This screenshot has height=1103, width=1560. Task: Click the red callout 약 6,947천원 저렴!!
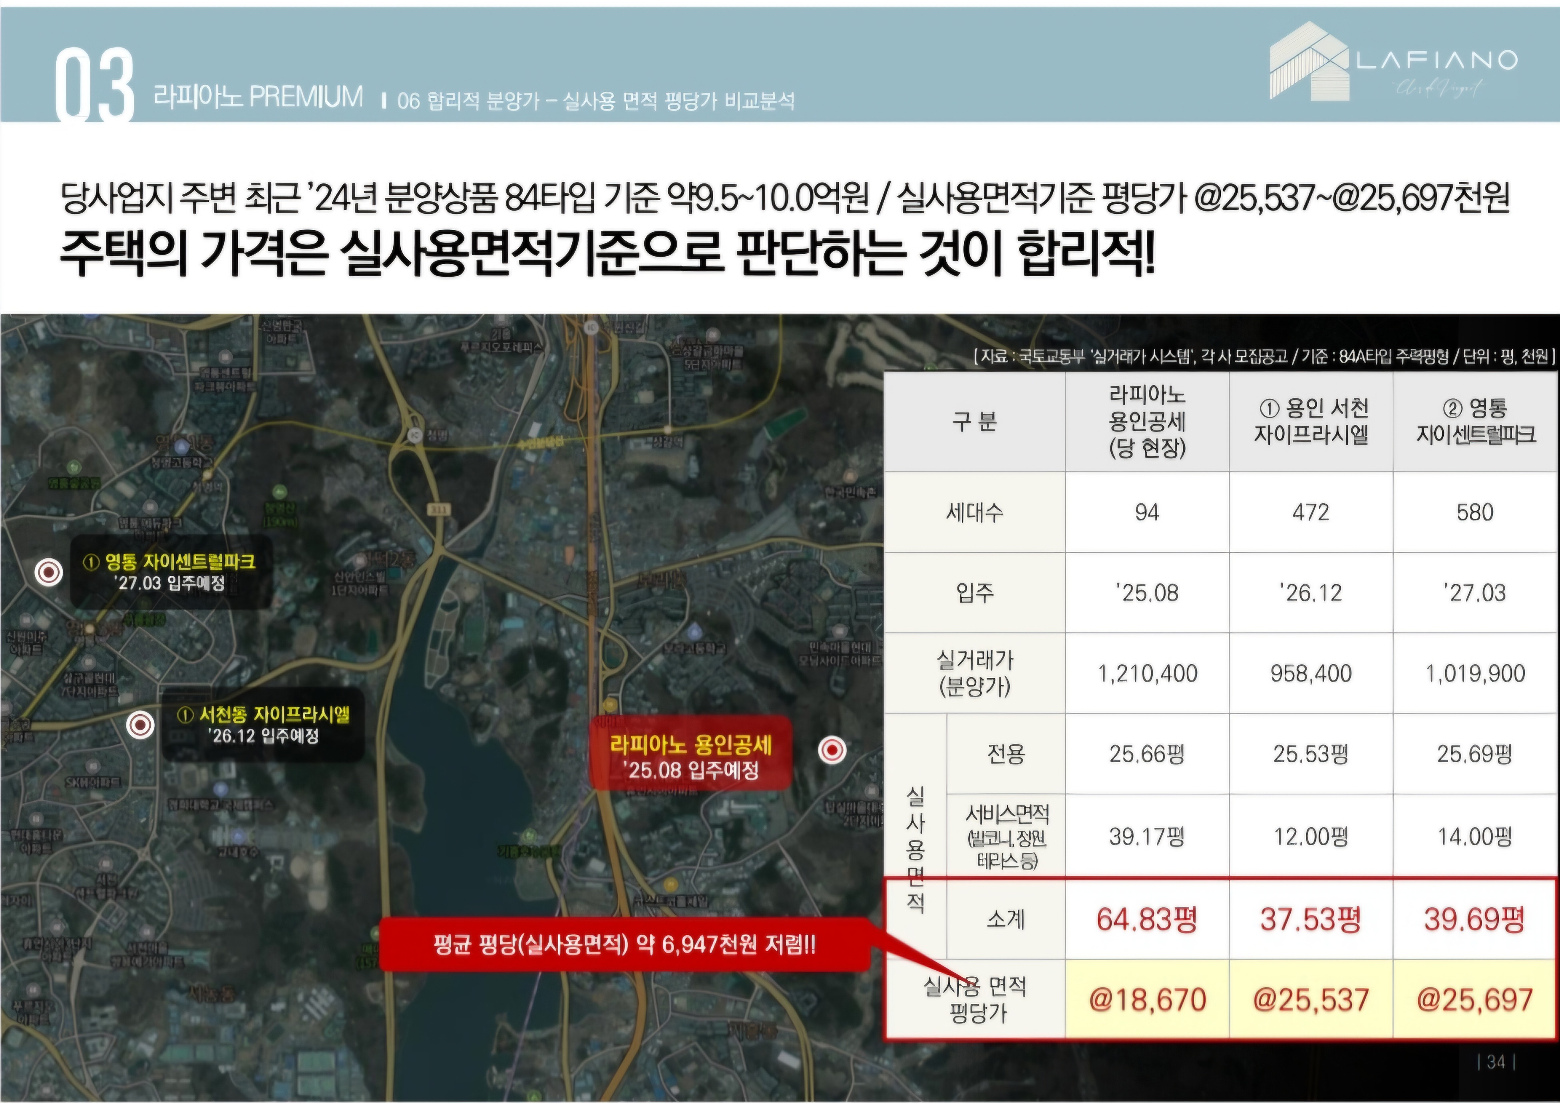[625, 944]
